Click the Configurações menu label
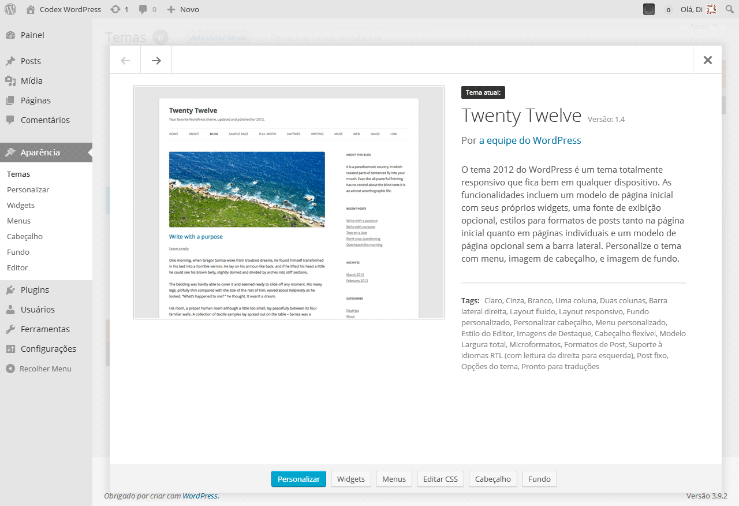Image resolution: width=739 pixels, height=506 pixels. (48, 349)
